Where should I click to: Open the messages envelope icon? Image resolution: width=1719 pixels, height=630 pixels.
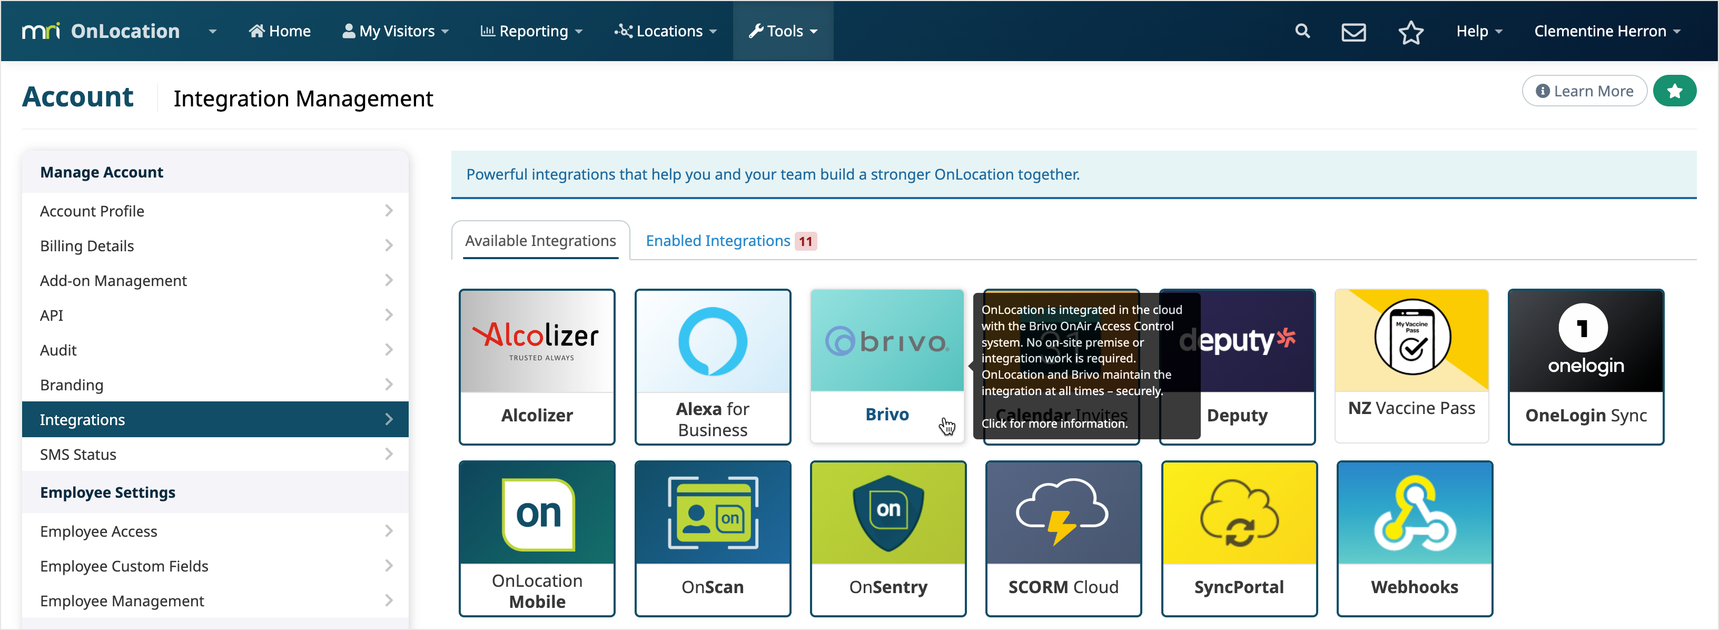coord(1354,32)
